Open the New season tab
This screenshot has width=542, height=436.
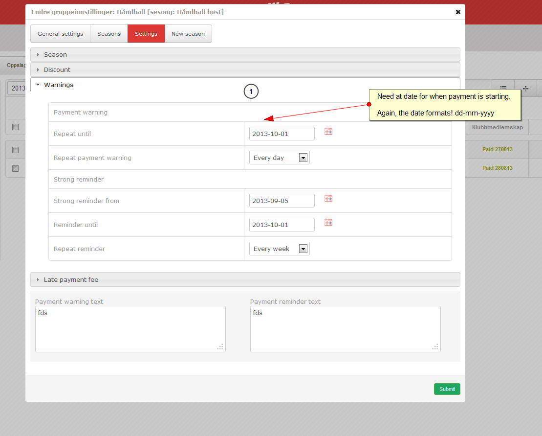(188, 34)
